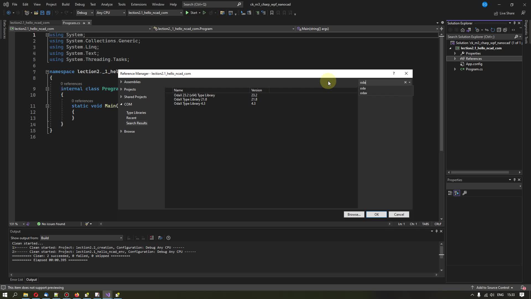Screen dimensions: 531x299
Task: Click Show All Files icon in Solution Explorer
Action: (505, 30)
